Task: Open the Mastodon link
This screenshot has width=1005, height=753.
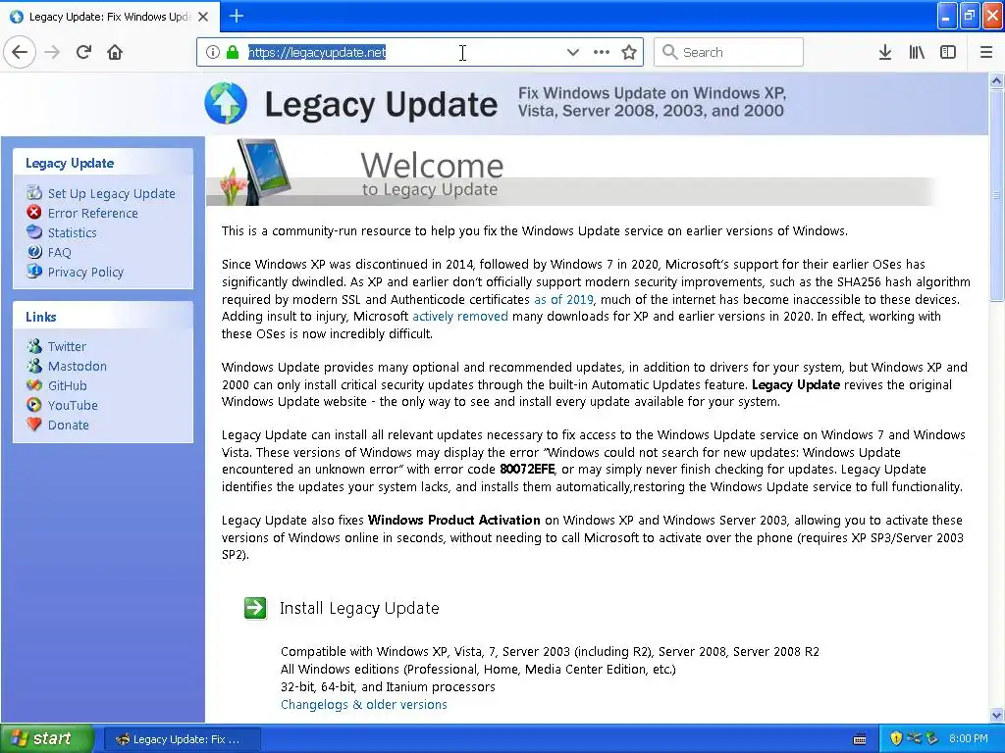Action: pos(77,367)
